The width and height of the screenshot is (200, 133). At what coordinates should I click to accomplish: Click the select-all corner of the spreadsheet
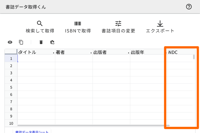[11, 52]
